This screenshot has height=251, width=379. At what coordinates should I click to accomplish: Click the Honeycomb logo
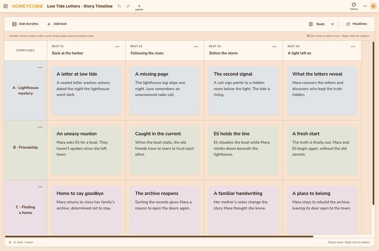27,6
